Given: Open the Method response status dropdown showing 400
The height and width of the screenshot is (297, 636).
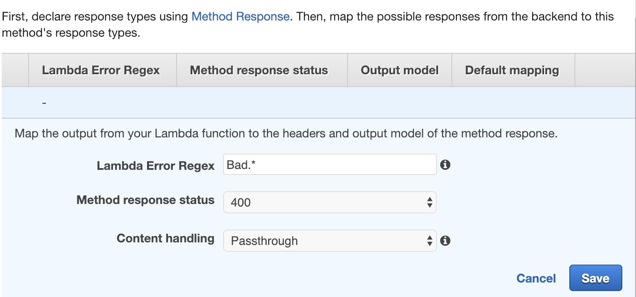Looking at the screenshot, I should [x=330, y=202].
